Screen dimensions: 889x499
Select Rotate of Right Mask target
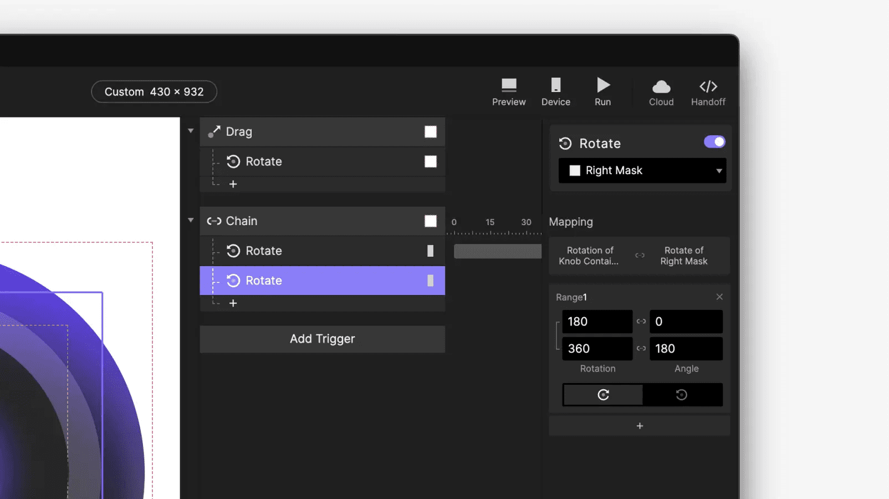click(x=684, y=256)
